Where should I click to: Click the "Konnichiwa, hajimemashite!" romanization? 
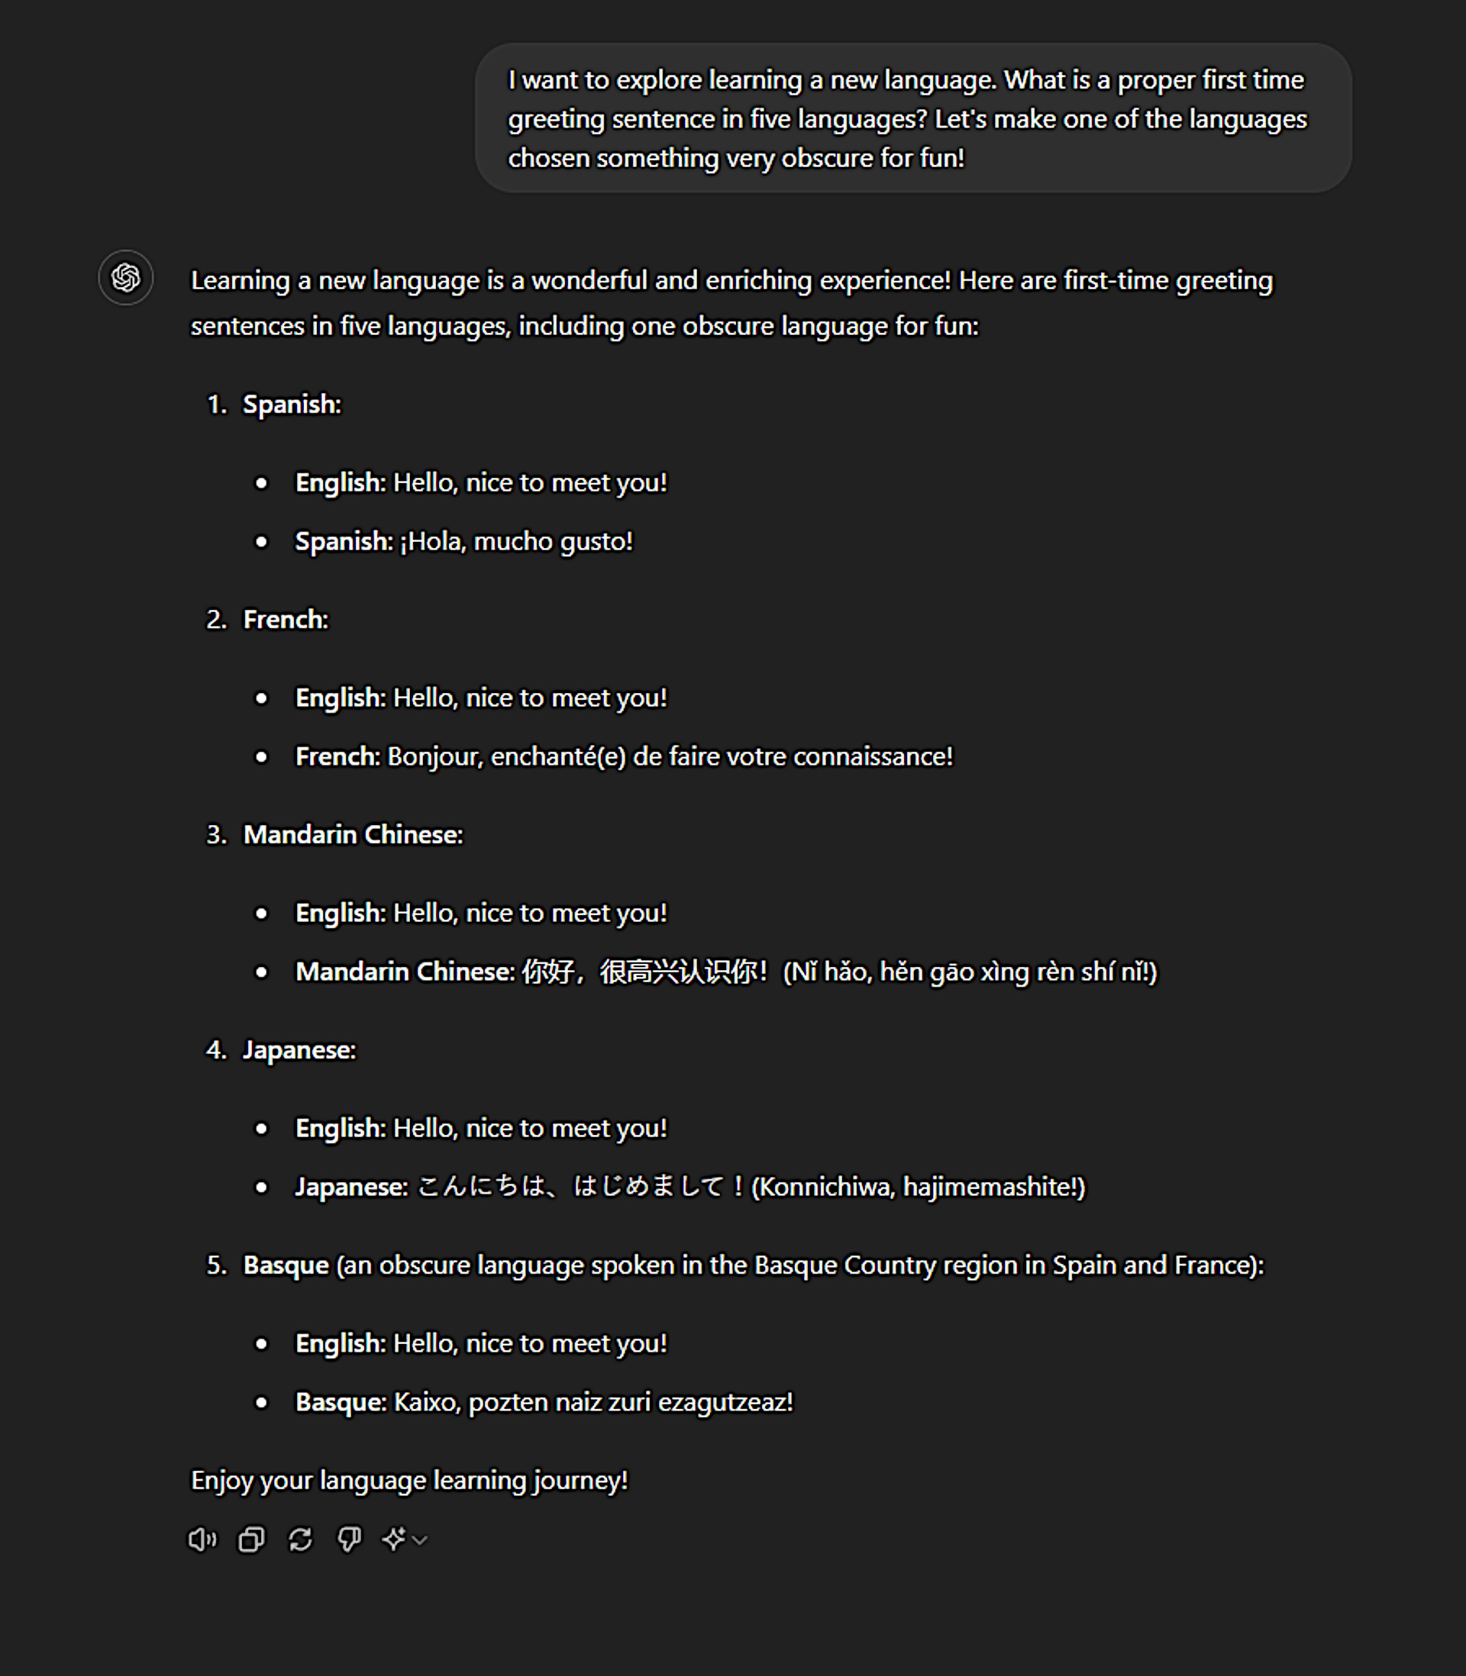tap(918, 1186)
